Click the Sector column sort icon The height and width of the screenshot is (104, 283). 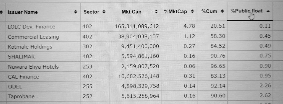point(104,12)
